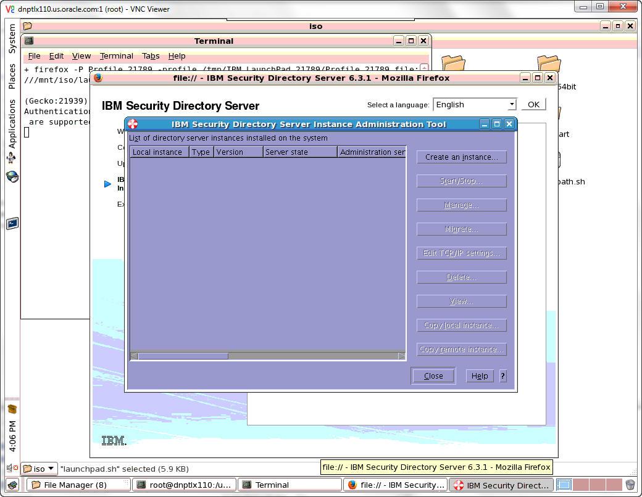
Task: Open the File menu in Terminal
Action: (x=34, y=56)
